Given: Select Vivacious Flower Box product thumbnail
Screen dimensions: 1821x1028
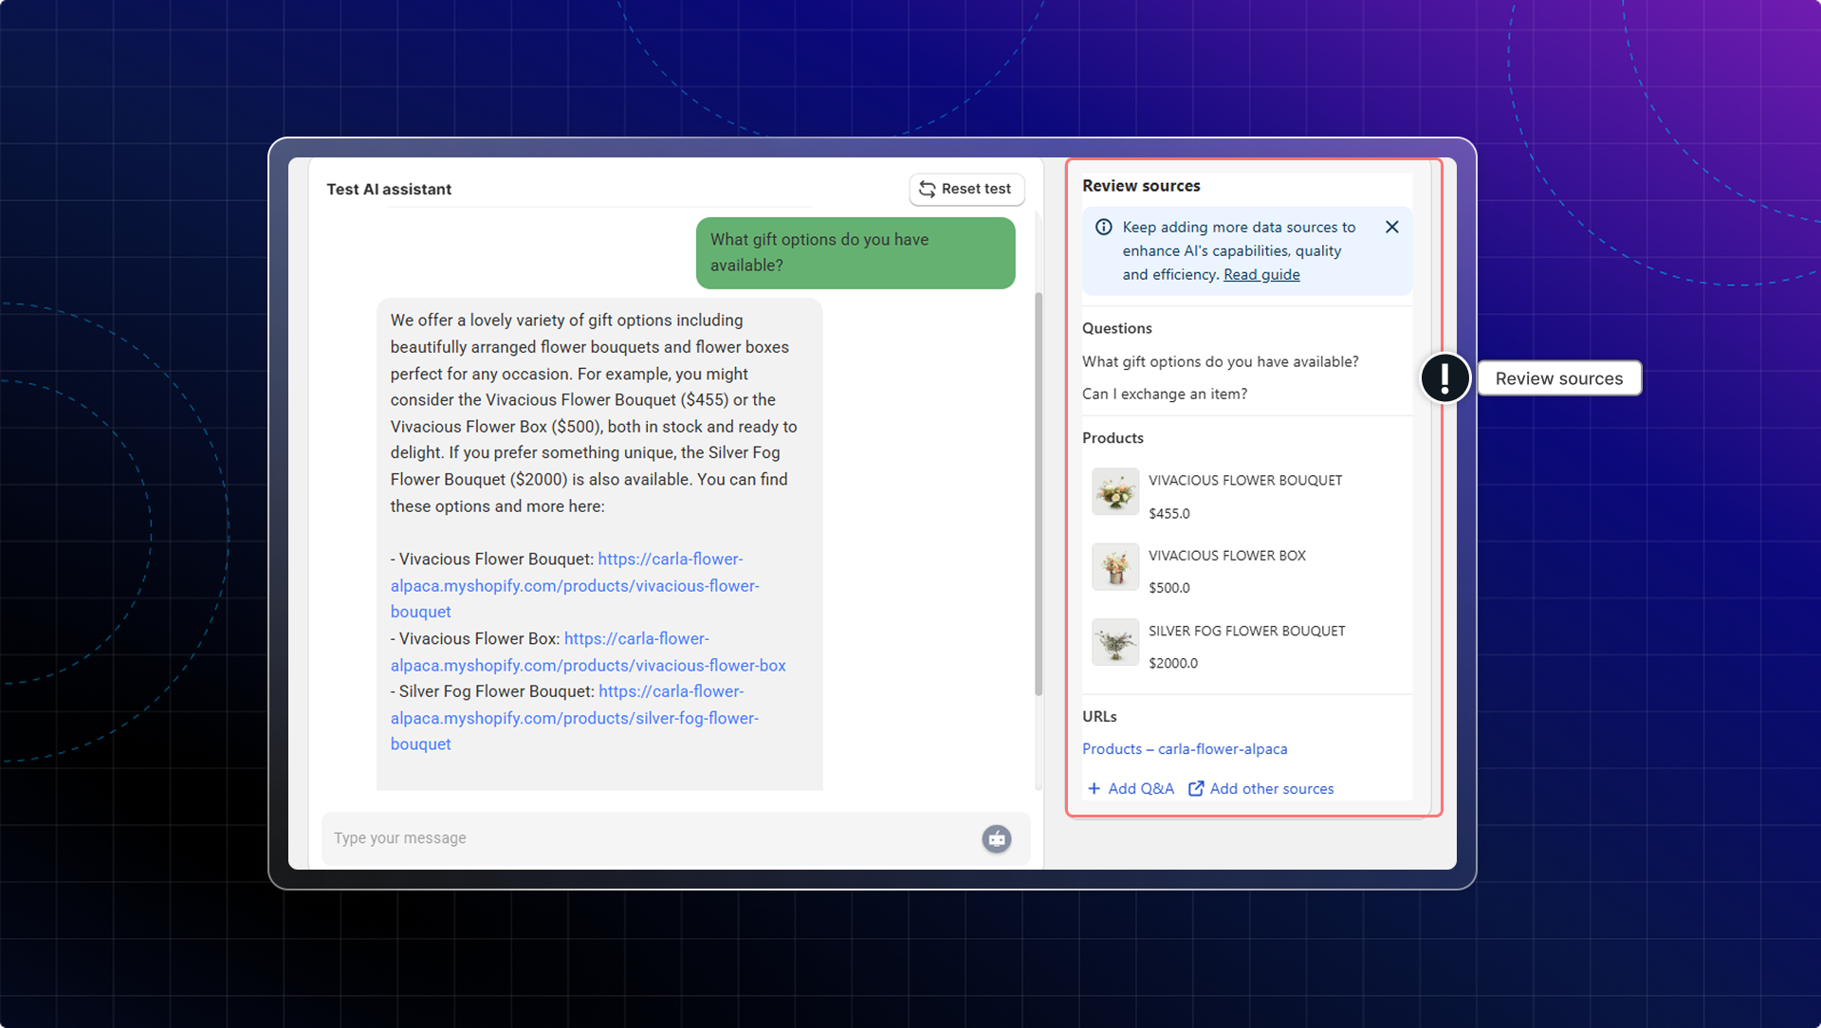Looking at the screenshot, I should (1114, 567).
